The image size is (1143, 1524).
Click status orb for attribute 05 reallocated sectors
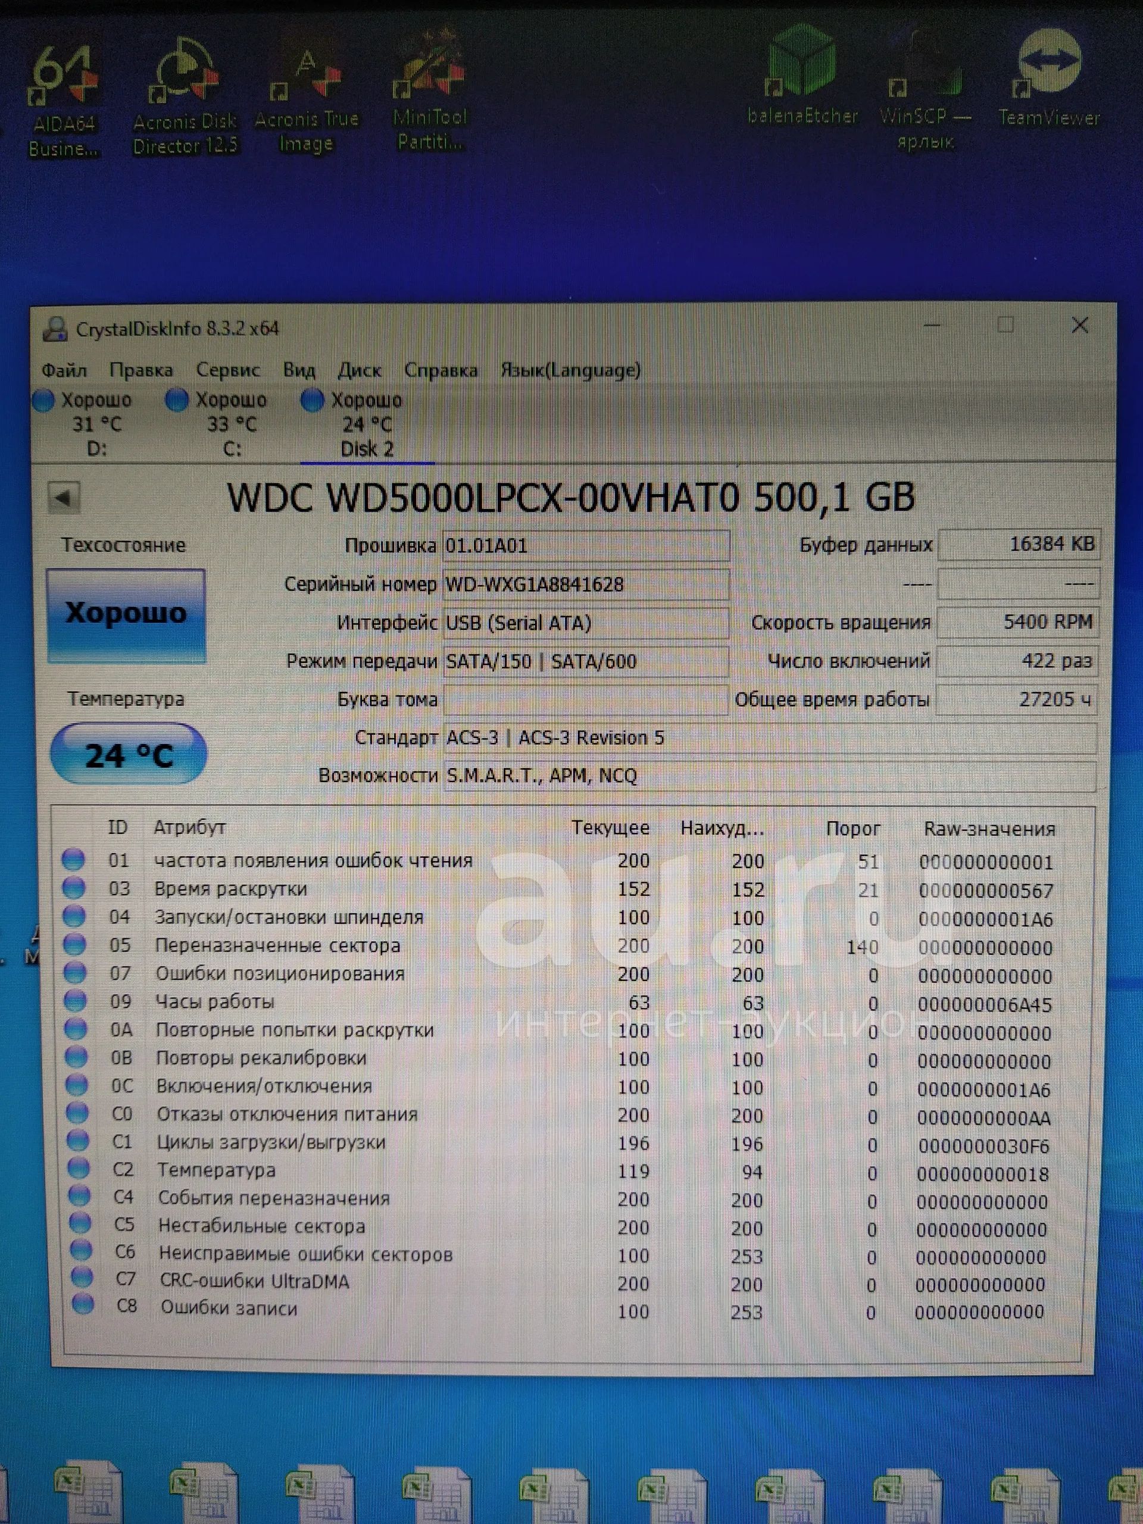tap(74, 944)
